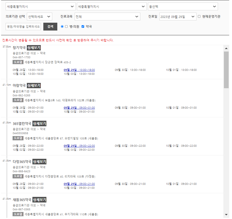
Task: Click 365열린약국 10월 03일 09:00~22:00 hours
Action: (x=79, y=150)
